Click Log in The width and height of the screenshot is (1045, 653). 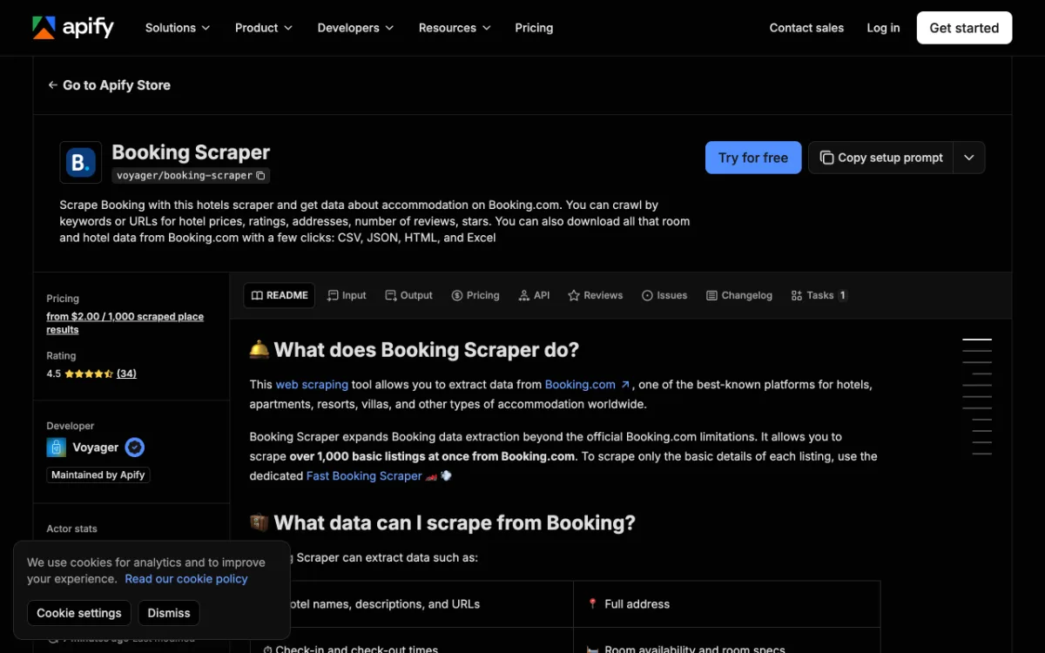tap(883, 28)
